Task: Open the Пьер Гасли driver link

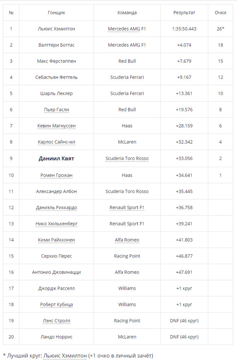Action: click(57, 110)
